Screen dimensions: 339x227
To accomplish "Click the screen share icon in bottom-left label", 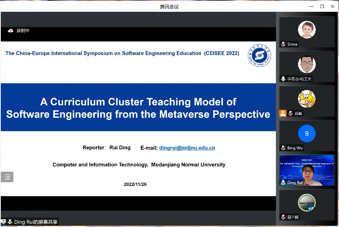I will [x=3, y=222].
